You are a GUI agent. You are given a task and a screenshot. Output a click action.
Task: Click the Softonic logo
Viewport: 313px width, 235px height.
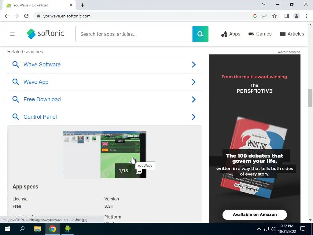tap(46, 34)
